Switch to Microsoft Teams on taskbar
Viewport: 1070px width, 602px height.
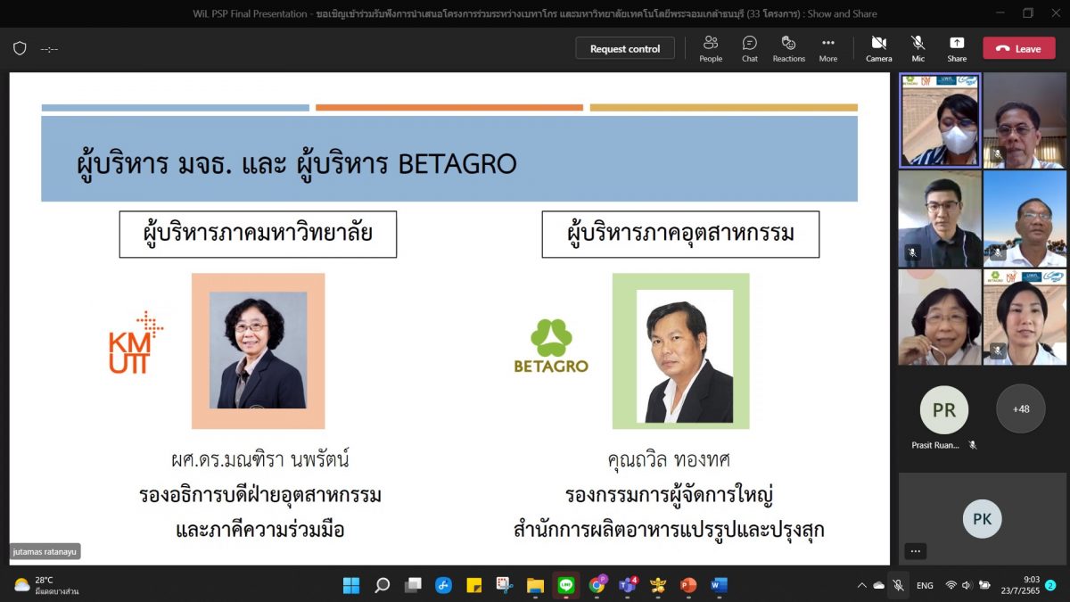click(627, 585)
